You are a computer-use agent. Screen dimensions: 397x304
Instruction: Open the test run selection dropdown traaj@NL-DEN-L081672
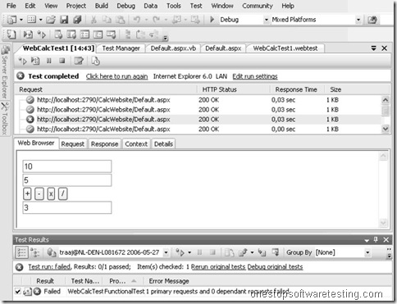(x=166, y=252)
